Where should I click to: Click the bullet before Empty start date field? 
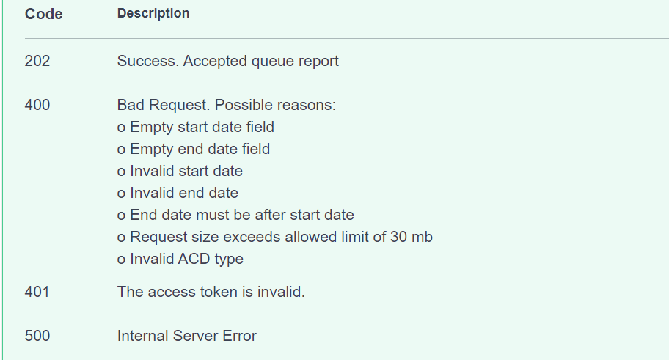point(121,128)
